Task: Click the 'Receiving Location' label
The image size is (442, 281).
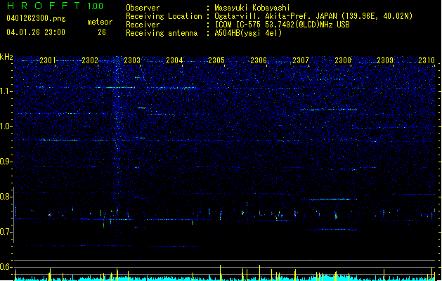Action: pos(164,16)
